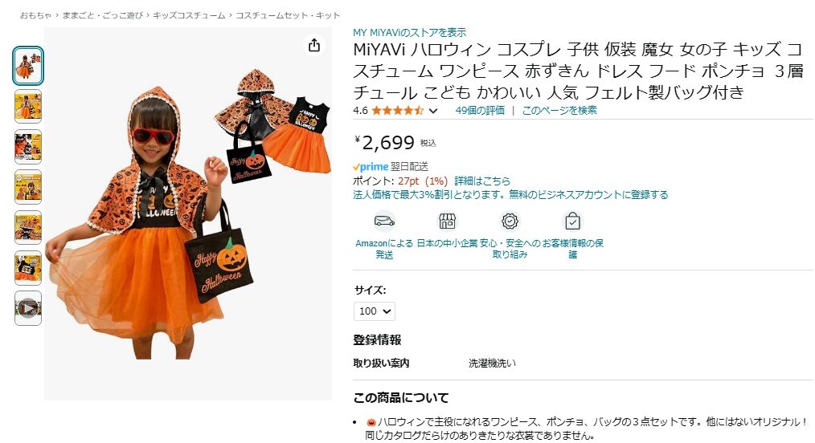
Task: Visit the MY MiYAVi store link
Action: 410,33
